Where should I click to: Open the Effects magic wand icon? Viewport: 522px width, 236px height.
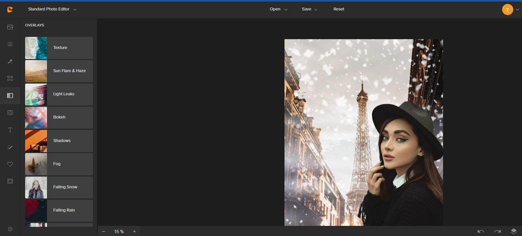(x=10, y=61)
